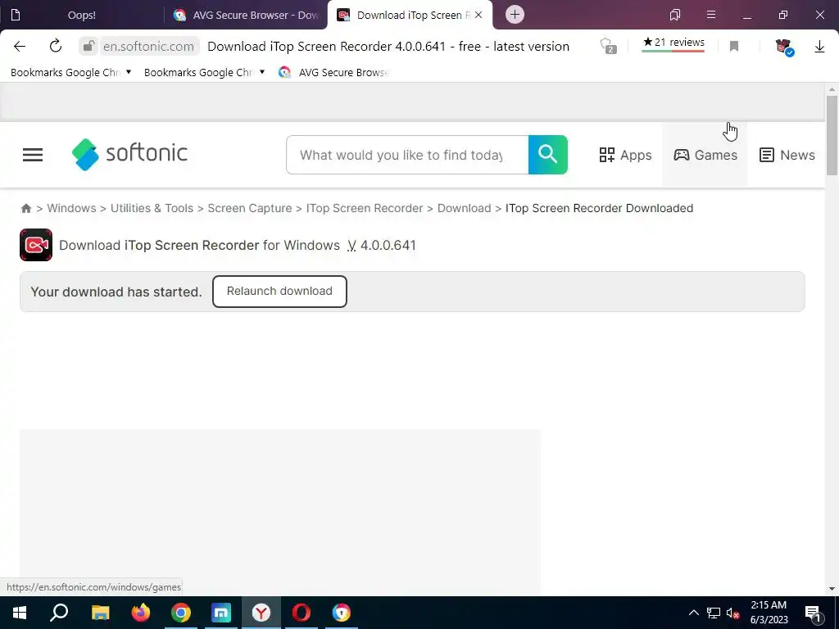Open the Games section

click(705, 155)
